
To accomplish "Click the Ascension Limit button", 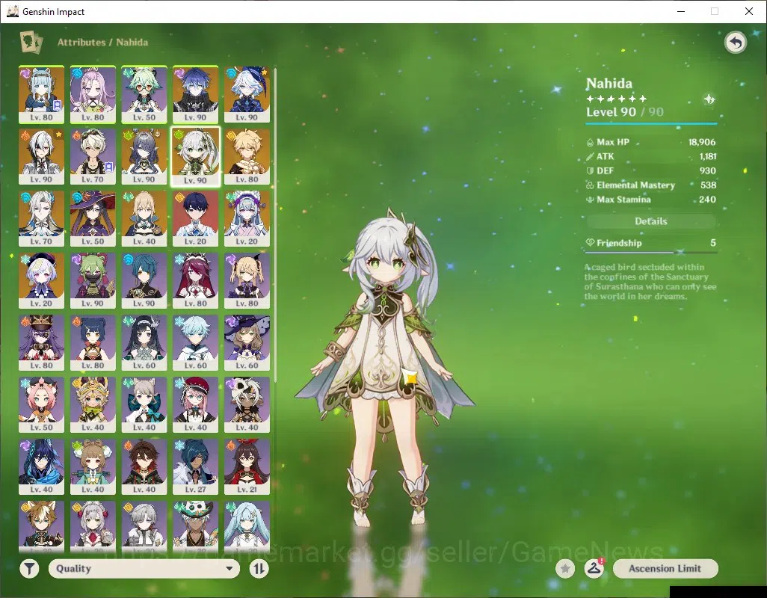I will tap(665, 569).
